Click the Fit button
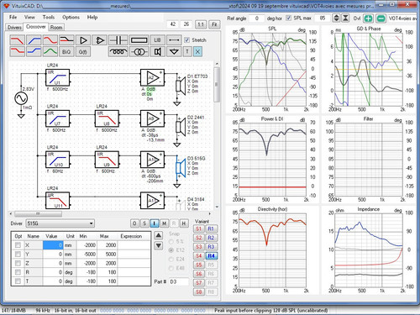 click(x=214, y=24)
